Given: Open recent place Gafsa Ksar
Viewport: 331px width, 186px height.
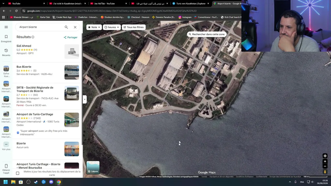Looking at the screenshot, I should pos(6,72).
